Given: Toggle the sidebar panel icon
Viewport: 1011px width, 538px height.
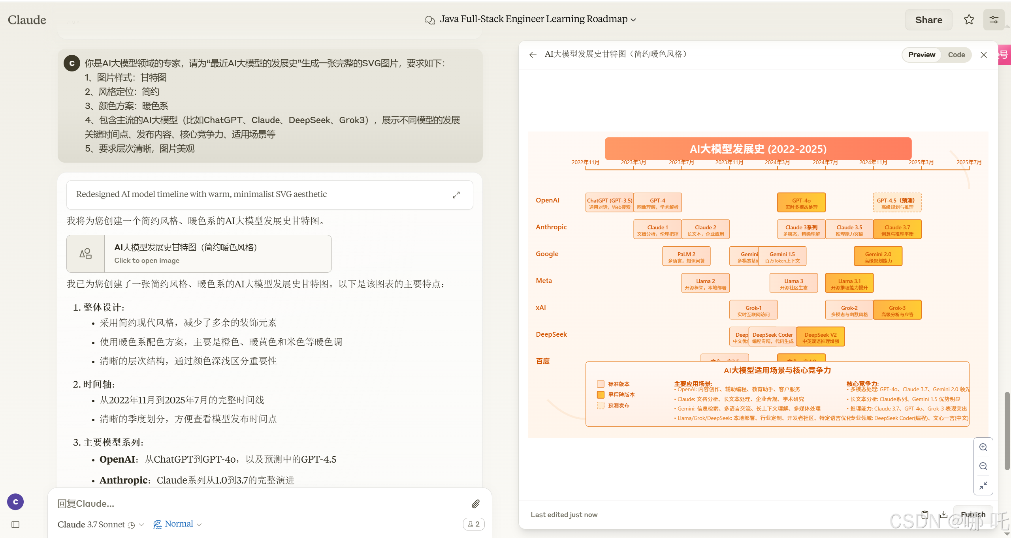Looking at the screenshot, I should click(15, 525).
